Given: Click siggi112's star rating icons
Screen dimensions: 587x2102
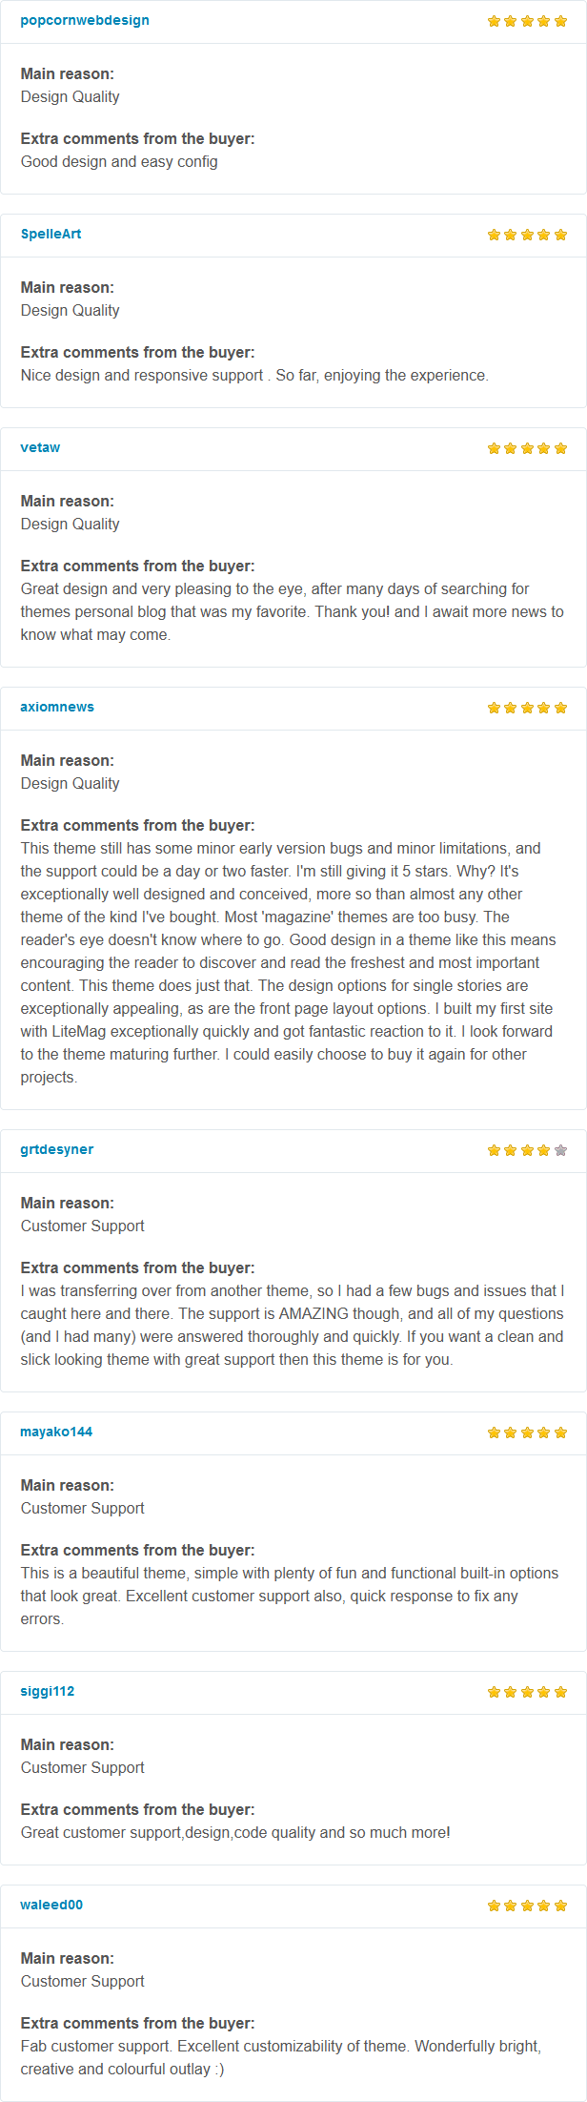Looking at the screenshot, I should click(x=527, y=1692).
